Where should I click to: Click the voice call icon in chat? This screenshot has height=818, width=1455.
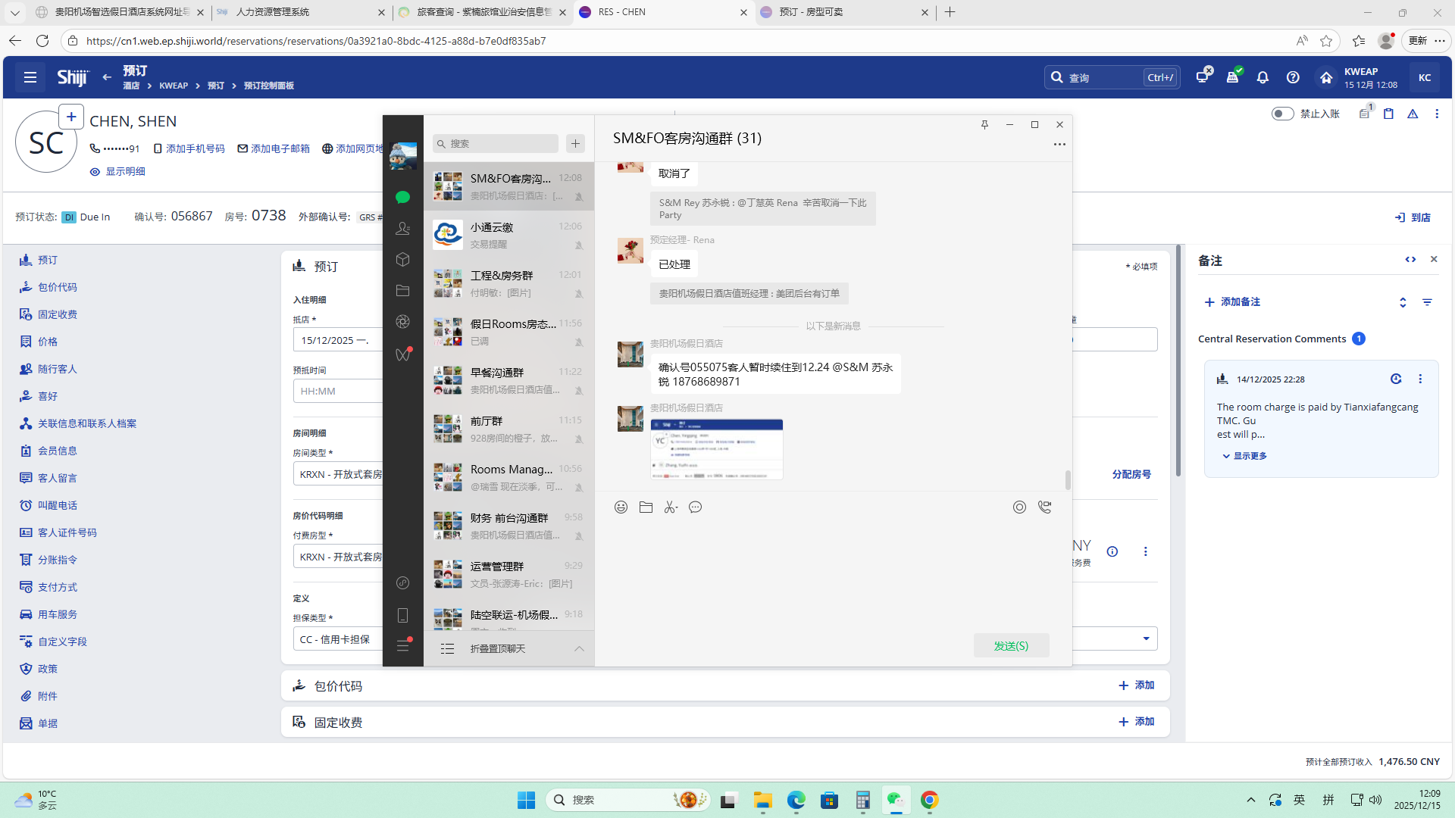[1045, 507]
